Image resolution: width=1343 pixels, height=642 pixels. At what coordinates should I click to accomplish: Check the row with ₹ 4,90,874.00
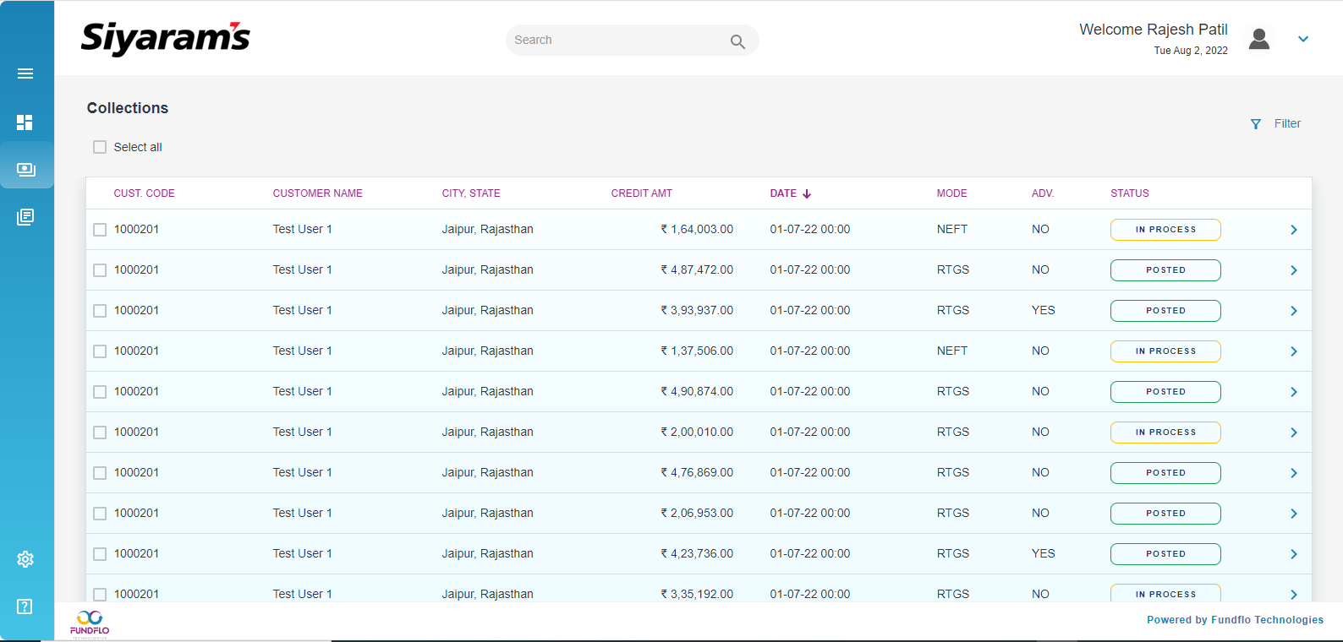pyautogui.click(x=100, y=392)
